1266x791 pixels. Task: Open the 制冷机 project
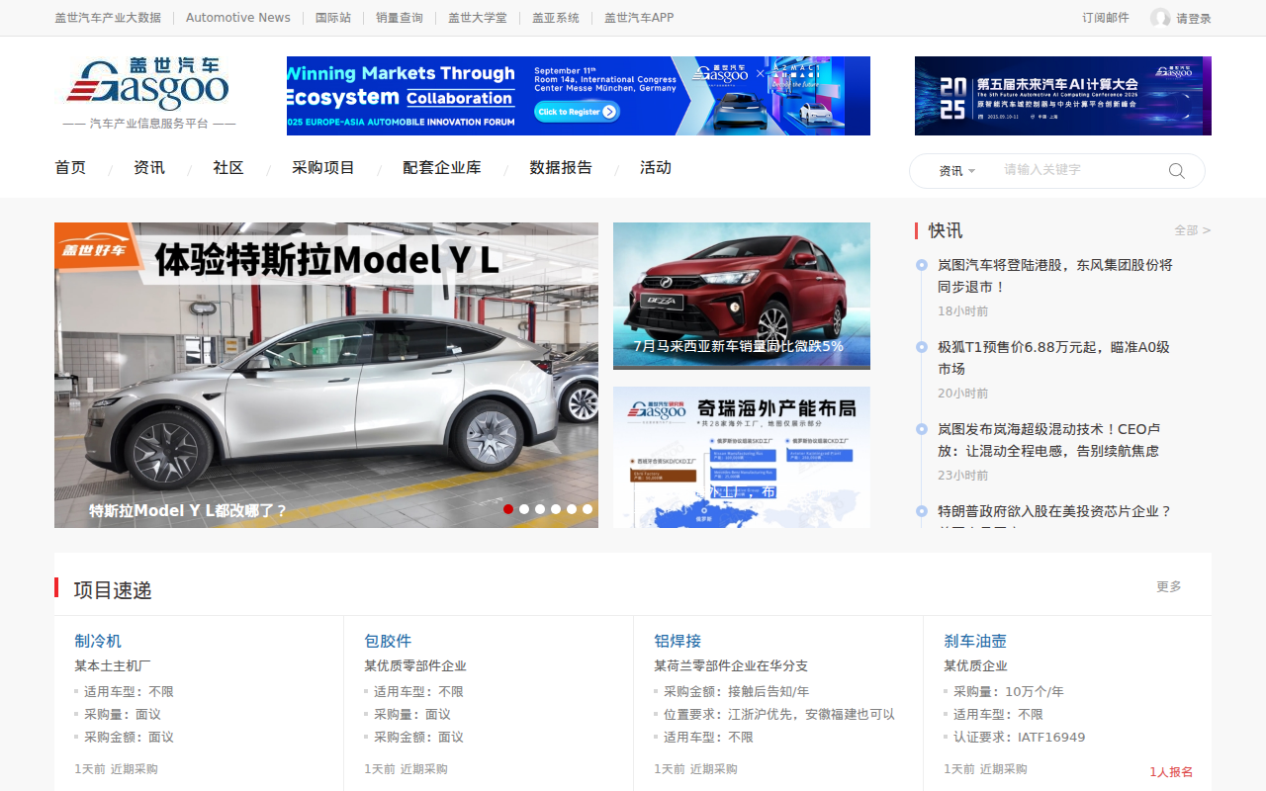[98, 641]
